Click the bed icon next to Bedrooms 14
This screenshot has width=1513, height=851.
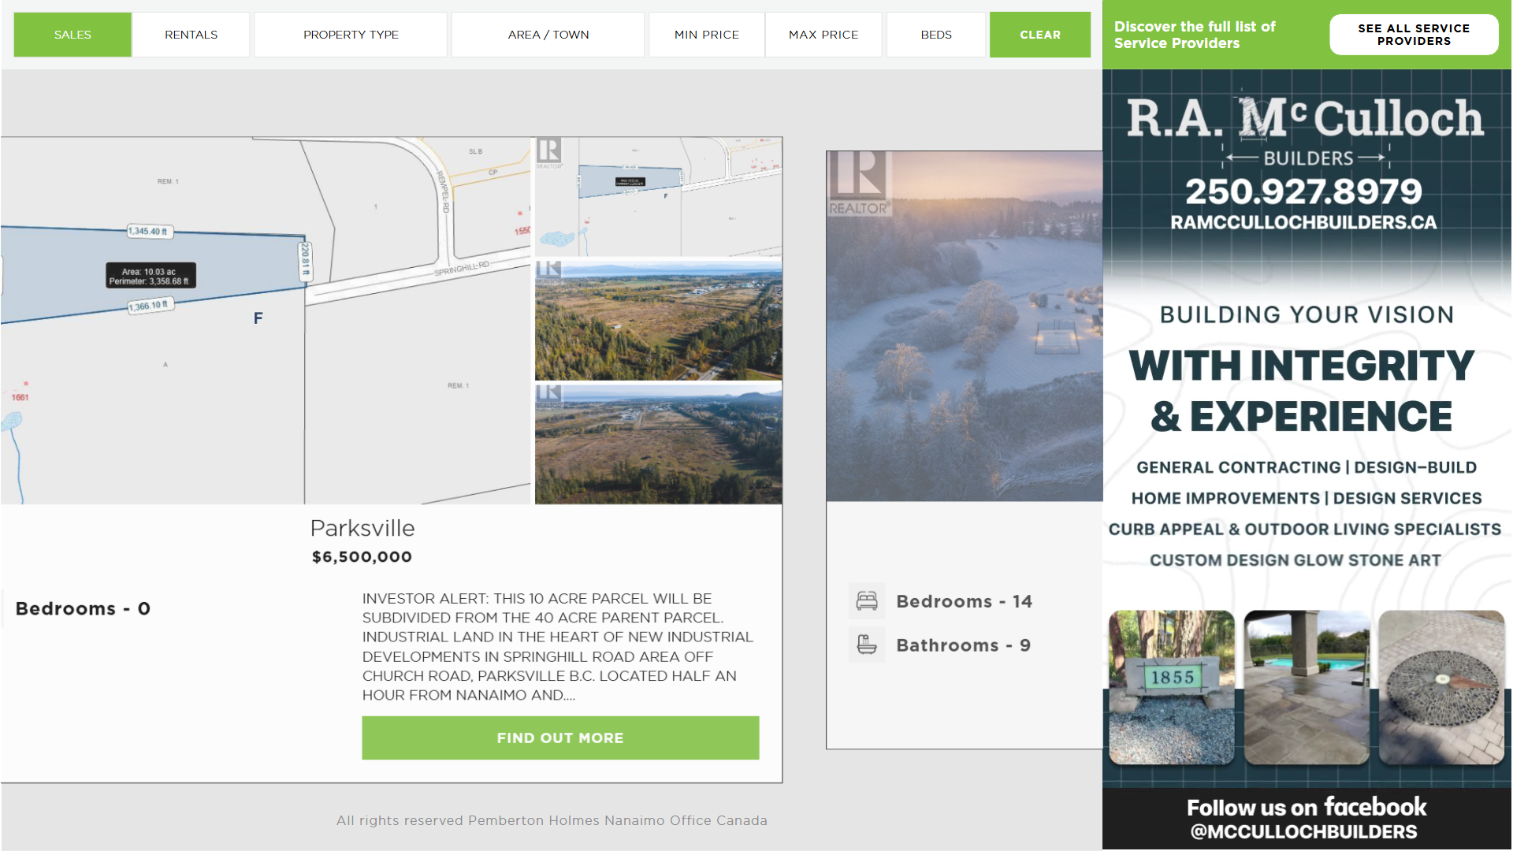pyautogui.click(x=867, y=601)
